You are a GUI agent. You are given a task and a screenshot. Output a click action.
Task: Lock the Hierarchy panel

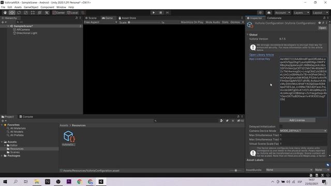click(77, 18)
